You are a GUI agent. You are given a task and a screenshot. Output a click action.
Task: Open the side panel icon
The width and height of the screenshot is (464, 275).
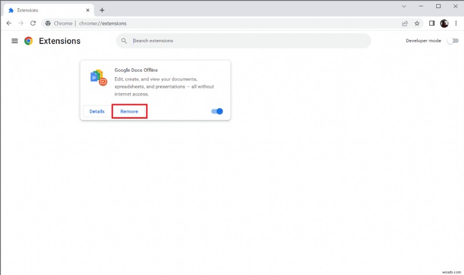click(x=432, y=23)
